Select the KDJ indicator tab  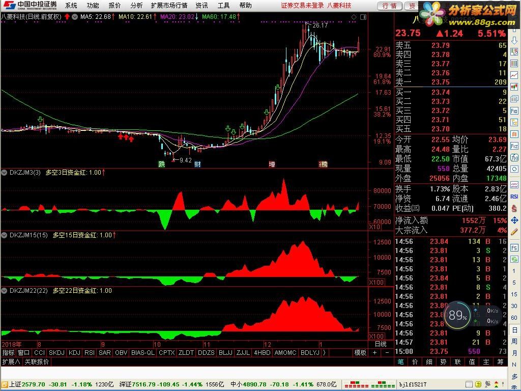point(74,352)
